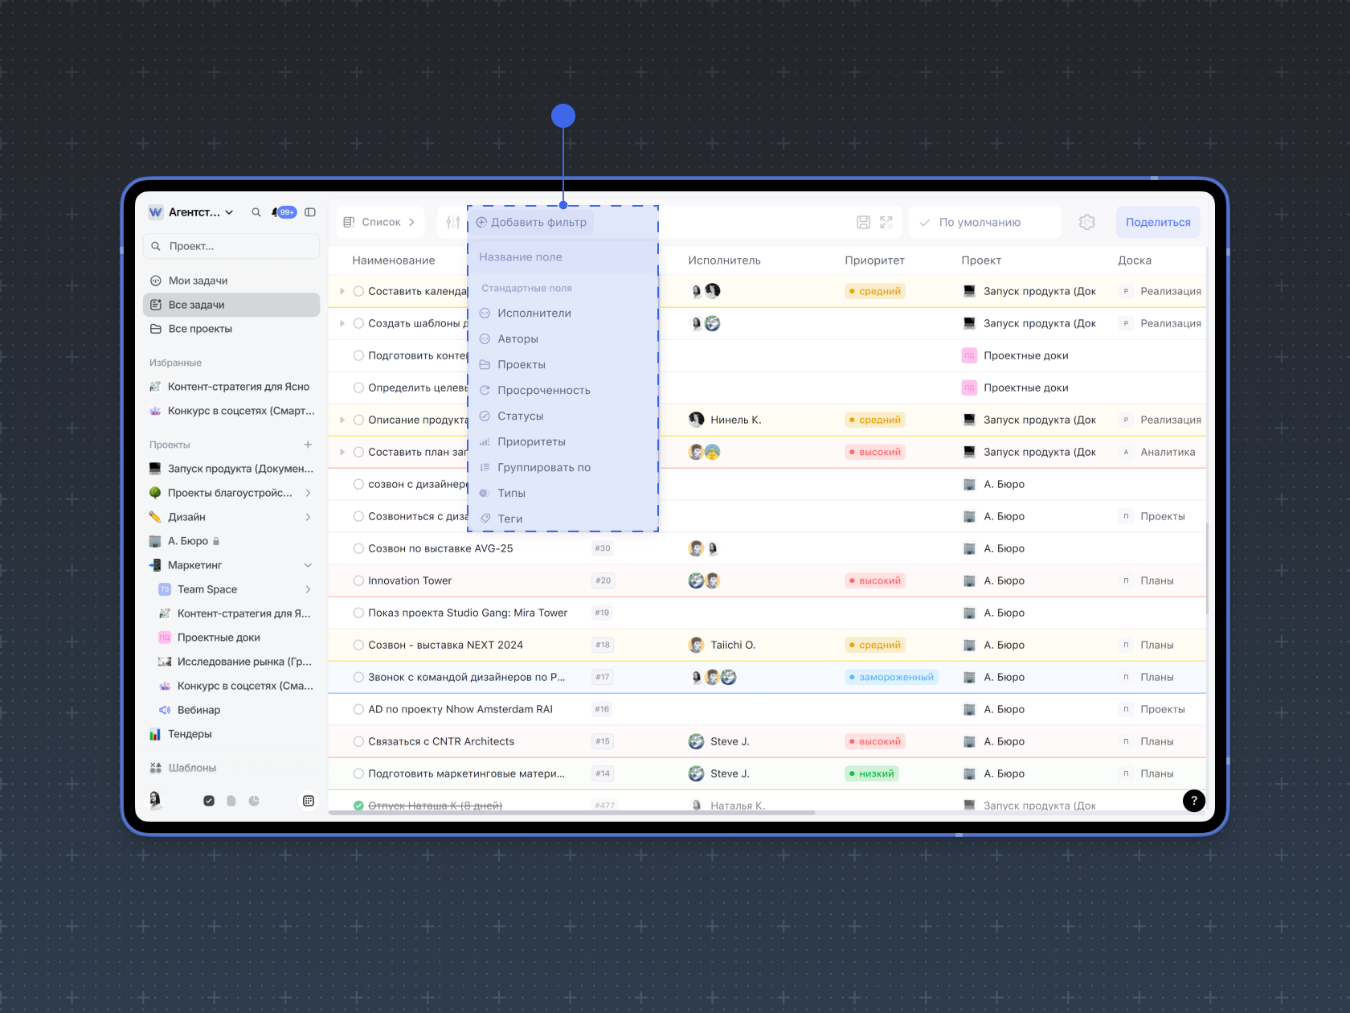Focus the Название поле search field

pyautogui.click(x=562, y=257)
